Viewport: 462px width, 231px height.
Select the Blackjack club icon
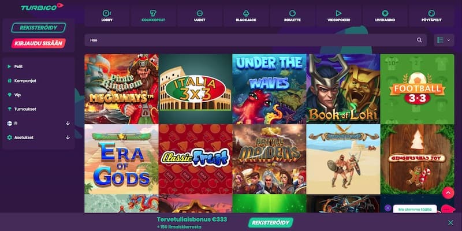(246, 13)
